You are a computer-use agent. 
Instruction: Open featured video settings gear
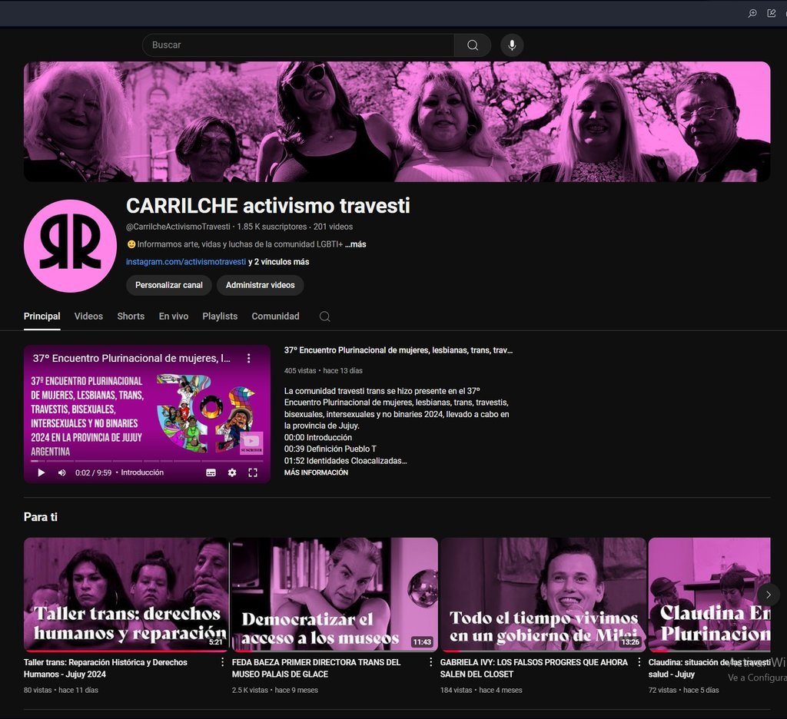(x=232, y=472)
